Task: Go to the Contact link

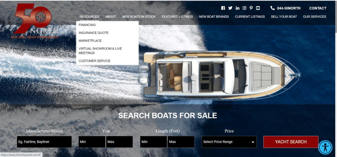Action: [318, 8]
